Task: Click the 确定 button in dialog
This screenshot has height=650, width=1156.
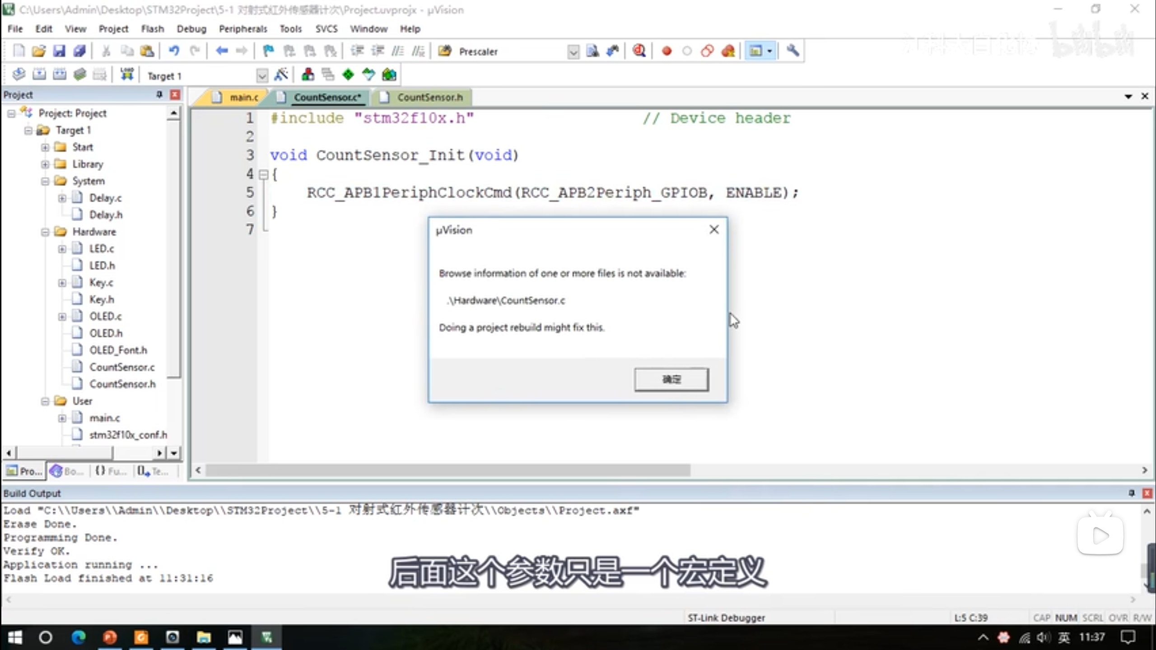Action: [x=671, y=379]
